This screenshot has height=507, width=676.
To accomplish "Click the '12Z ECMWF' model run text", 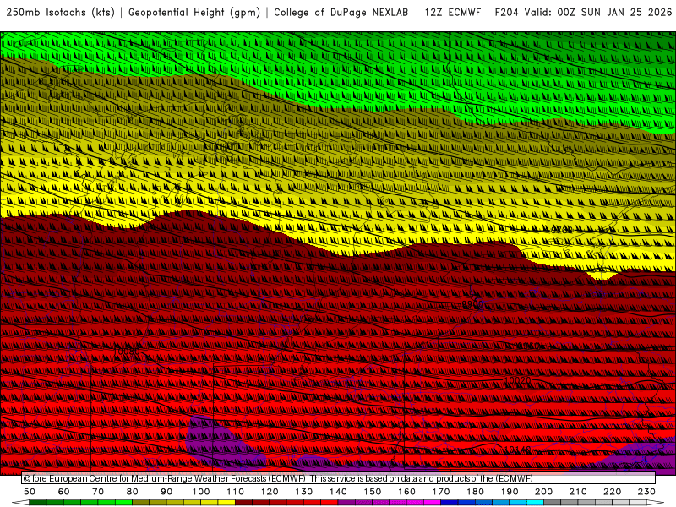I will [452, 13].
